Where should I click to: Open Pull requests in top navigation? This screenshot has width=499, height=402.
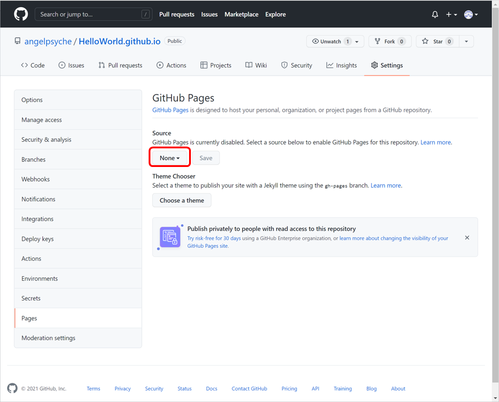click(x=177, y=15)
